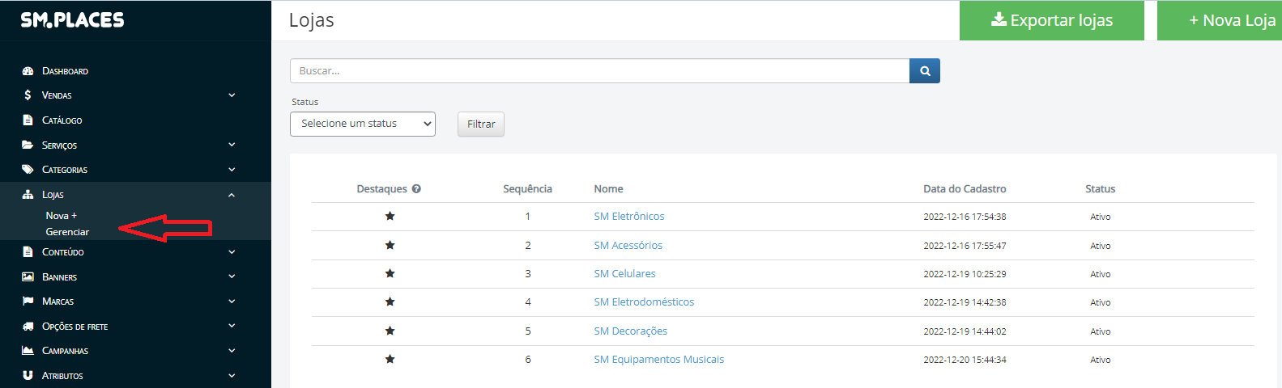The width and height of the screenshot is (1282, 388).
Task: Click the Data do Cadastro header
Action: pos(965,189)
